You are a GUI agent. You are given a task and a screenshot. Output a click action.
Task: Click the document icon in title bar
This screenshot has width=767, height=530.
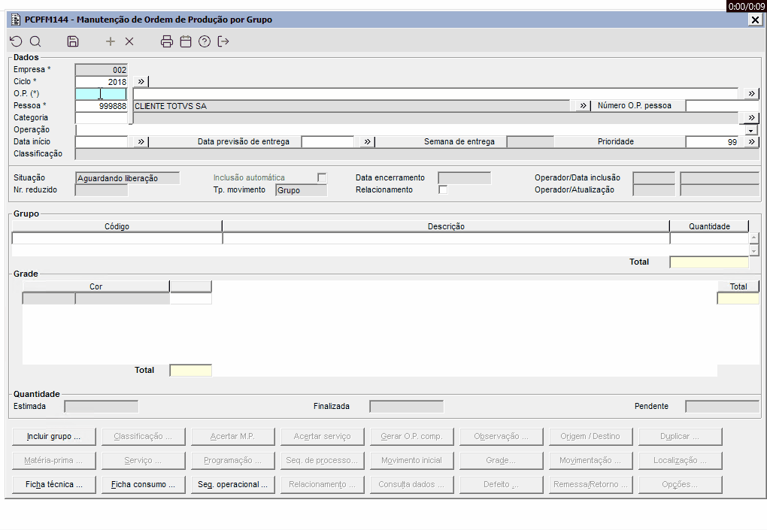click(x=16, y=20)
